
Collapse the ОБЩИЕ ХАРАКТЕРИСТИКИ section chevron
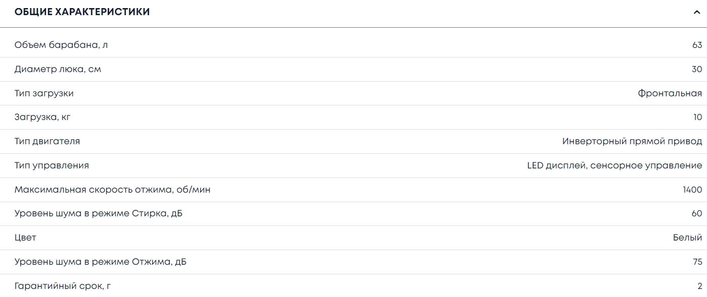[x=697, y=13]
